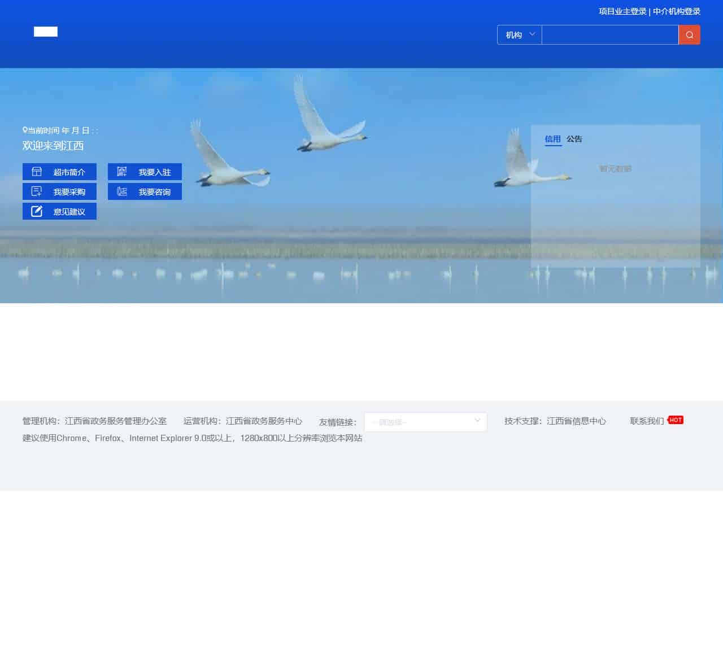Expand the 友情链接 link selector

pos(425,422)
